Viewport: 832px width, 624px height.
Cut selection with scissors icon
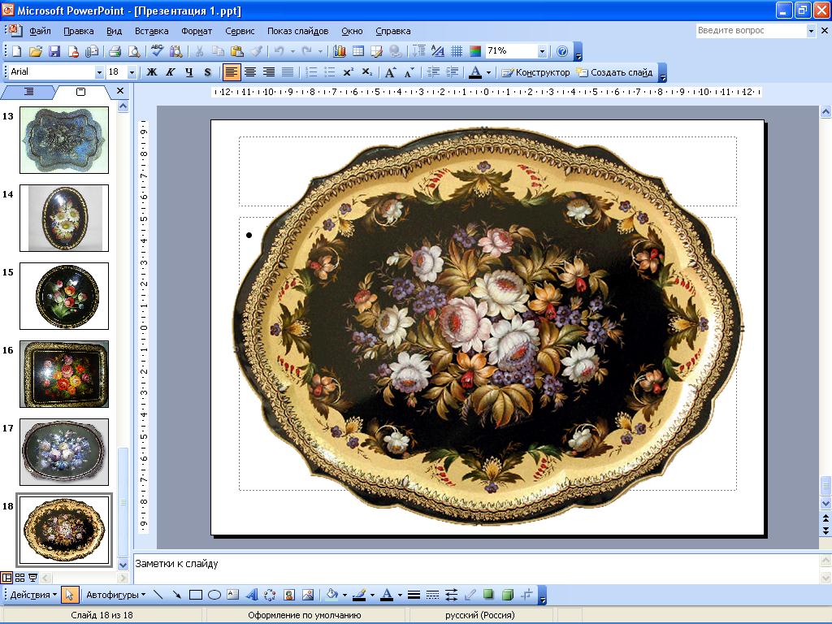point(199,51)
